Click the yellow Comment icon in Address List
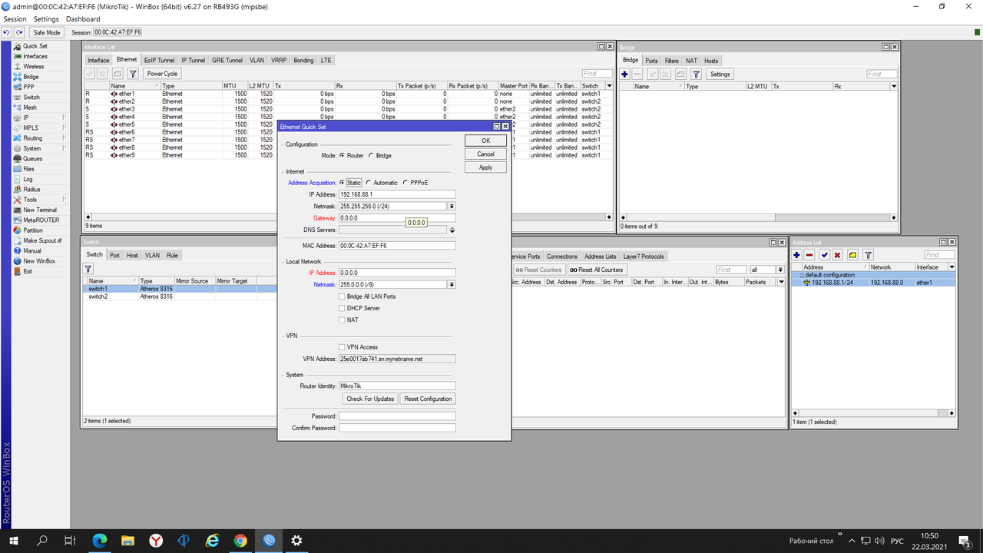The width and height of the screenshot is (983, 553). pyautogui.click(x=852, y=255)
